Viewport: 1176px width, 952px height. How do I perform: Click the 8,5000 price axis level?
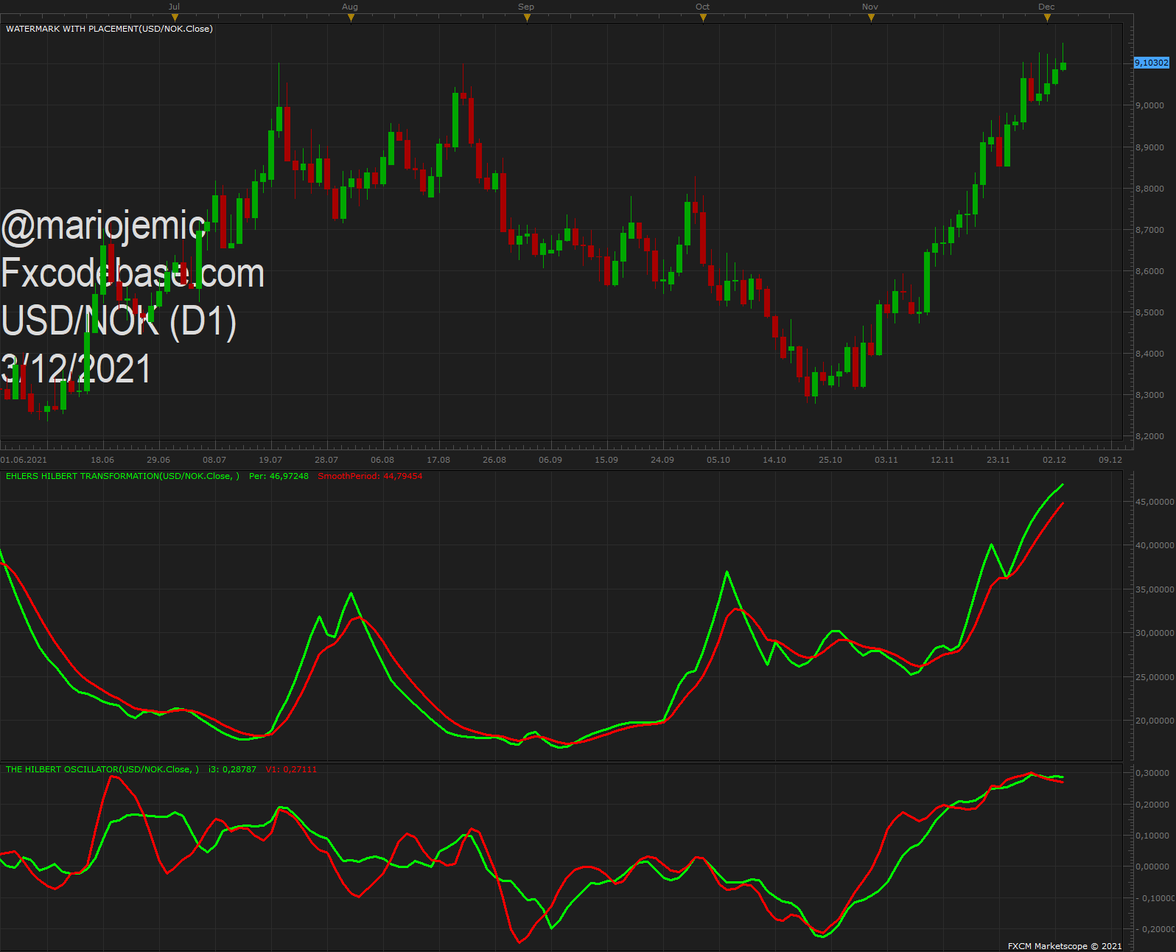pyautogui.click(x=1150, y=312)
